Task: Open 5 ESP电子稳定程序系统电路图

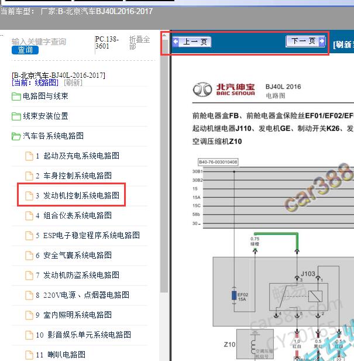Action: click(88, 235)
